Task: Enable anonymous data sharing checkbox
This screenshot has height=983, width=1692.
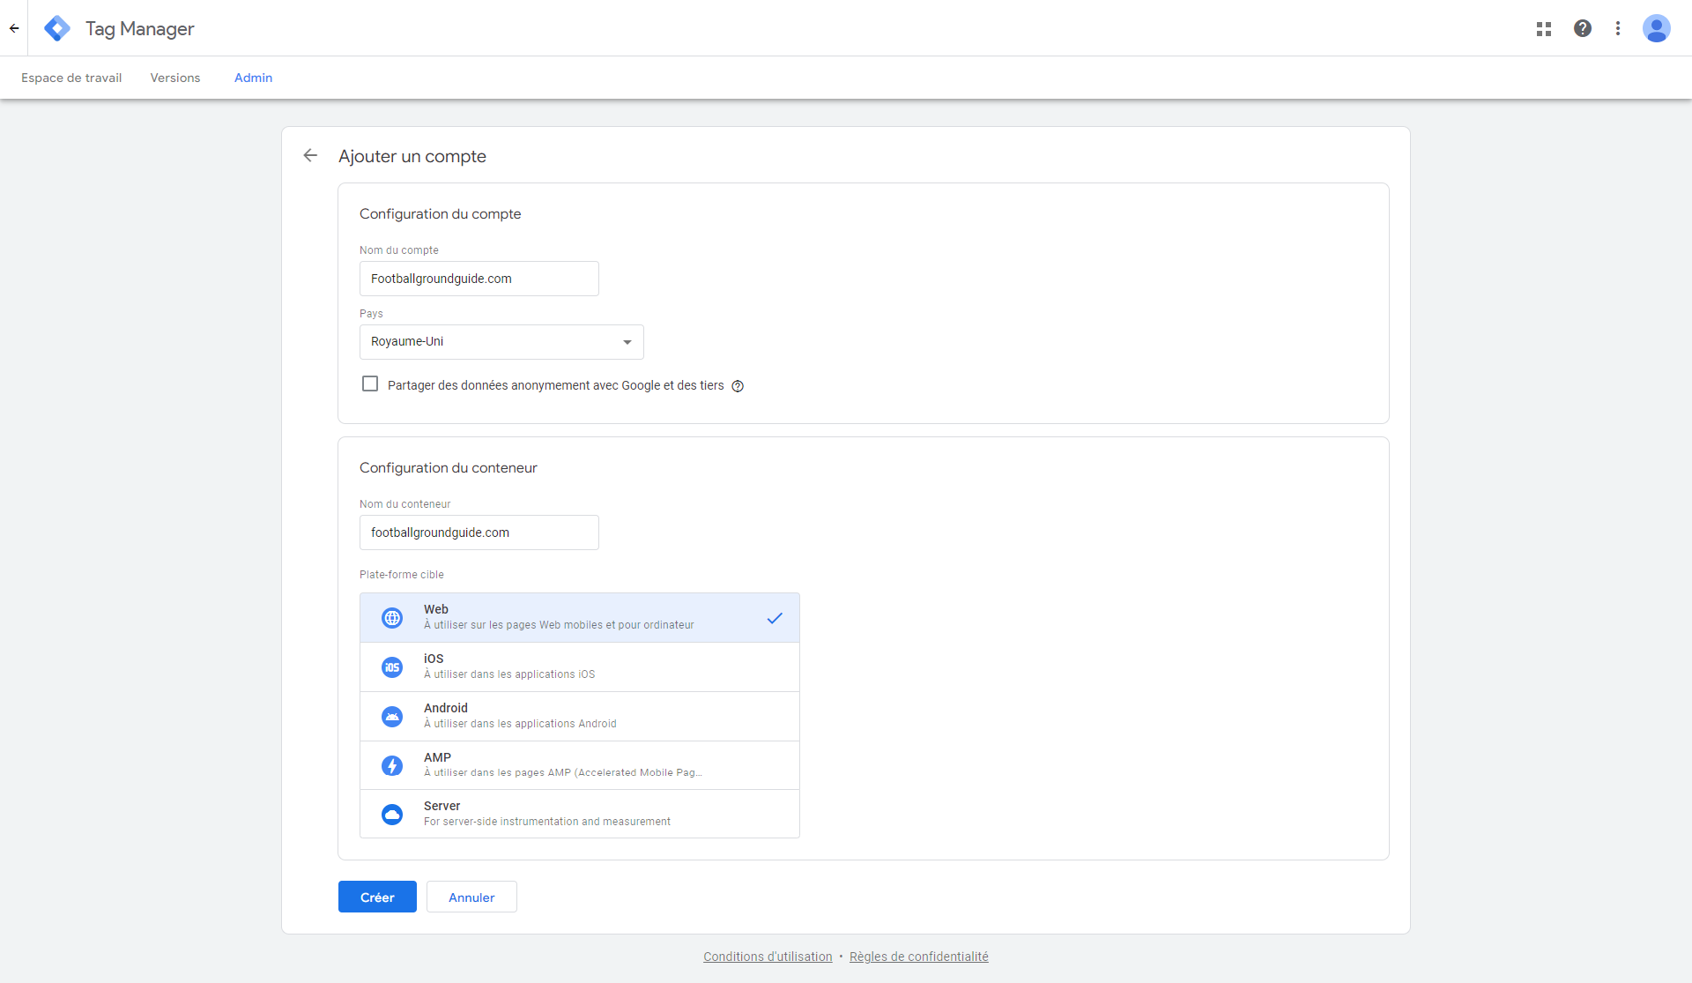Action: pyautogui.click(x=370, y=384)
